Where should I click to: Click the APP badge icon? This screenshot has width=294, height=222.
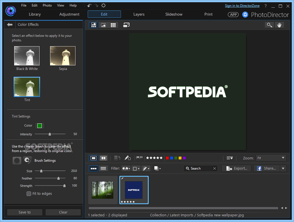click(233, 14)
